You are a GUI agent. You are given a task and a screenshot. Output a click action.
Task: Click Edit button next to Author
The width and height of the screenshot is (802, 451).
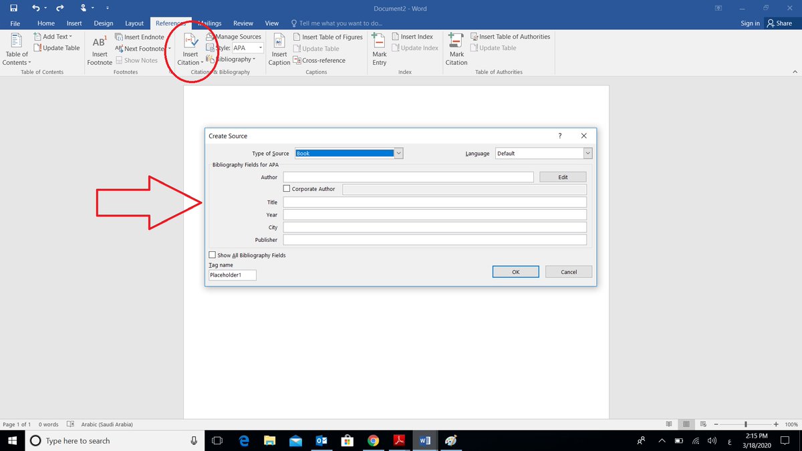click(x=563, y=177)
